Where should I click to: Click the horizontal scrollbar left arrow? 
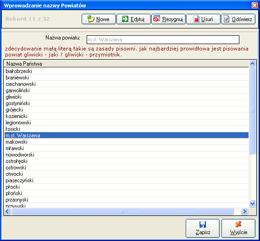point(7,212)
